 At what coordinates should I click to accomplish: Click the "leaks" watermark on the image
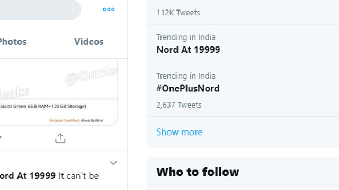click(15, 93)
